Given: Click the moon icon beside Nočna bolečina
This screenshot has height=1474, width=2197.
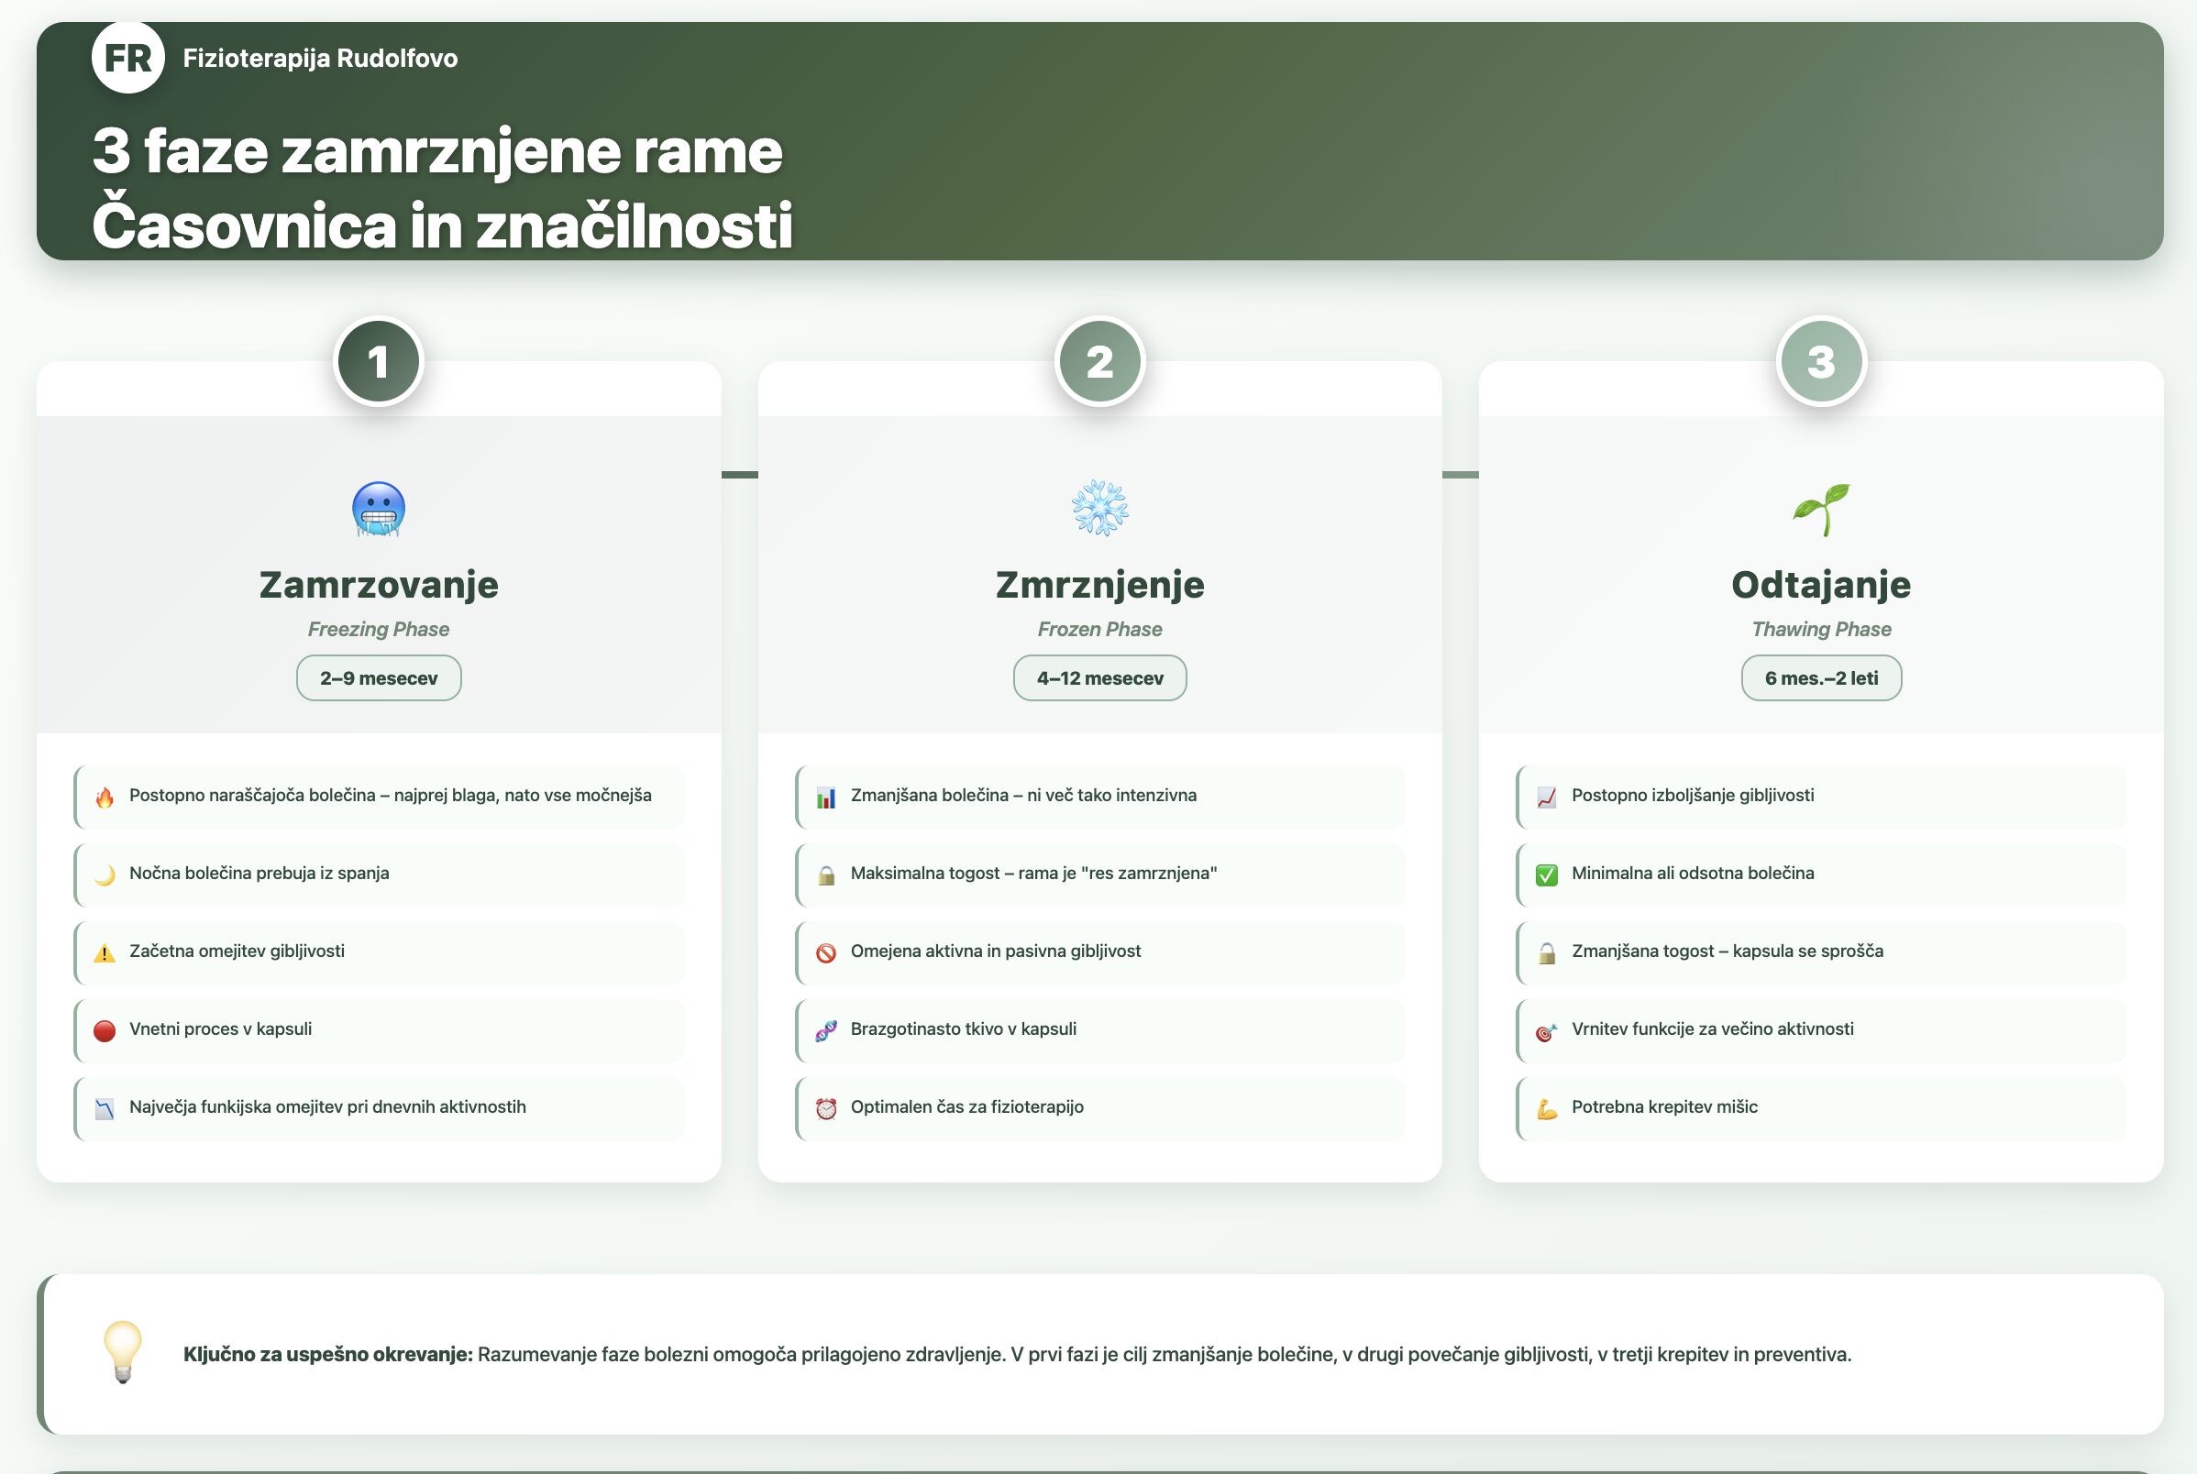Looking at the screenshot, I should 105,875.
